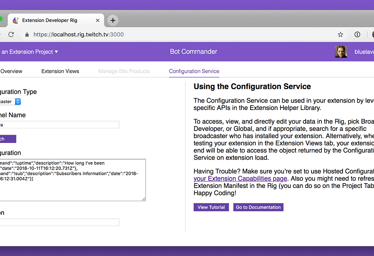Open the Extension Capabilities page link
Screen dimensions: 374x256
click(x=240, y=178)
